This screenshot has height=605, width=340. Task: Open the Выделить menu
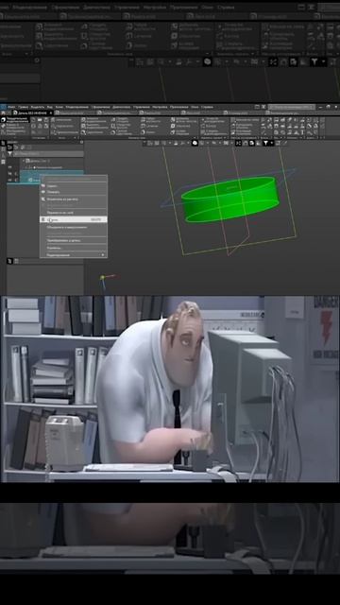coord(38,107)
